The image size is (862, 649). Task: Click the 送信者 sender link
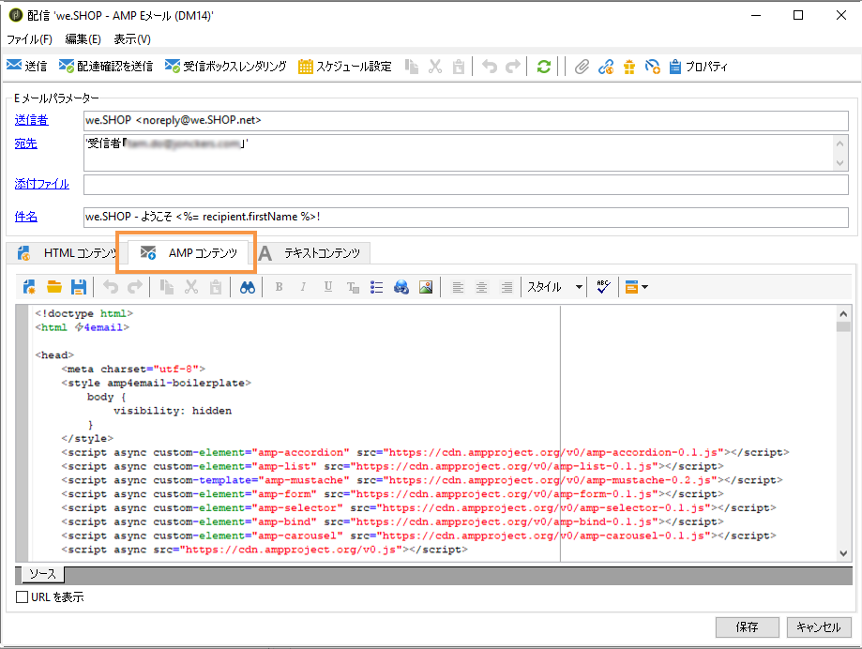point(31,120)
